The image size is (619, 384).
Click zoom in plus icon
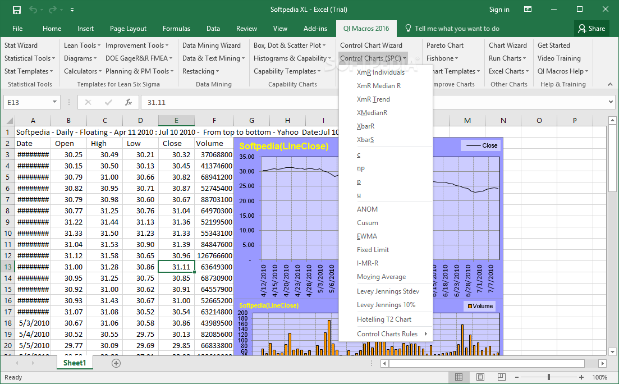coord(581,377)
